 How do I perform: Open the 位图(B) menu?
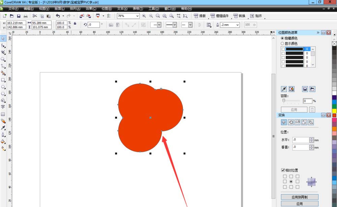click(x=107, y=9)
